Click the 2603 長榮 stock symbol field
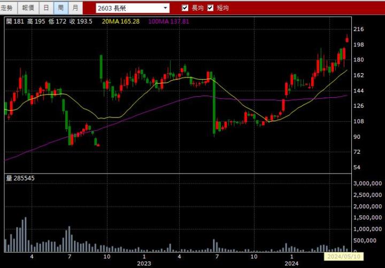385x268 pixels. pyautogui.click(x=128, y=8)
